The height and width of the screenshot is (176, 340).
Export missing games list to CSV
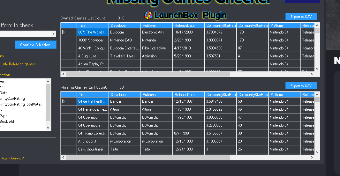301,86
